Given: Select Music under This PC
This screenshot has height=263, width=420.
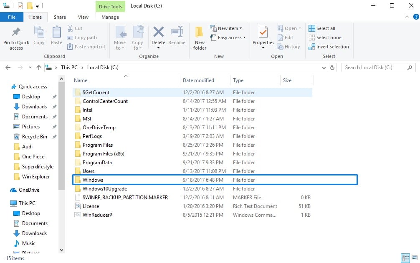Looking at the screenshot, I should pos(25,243).
